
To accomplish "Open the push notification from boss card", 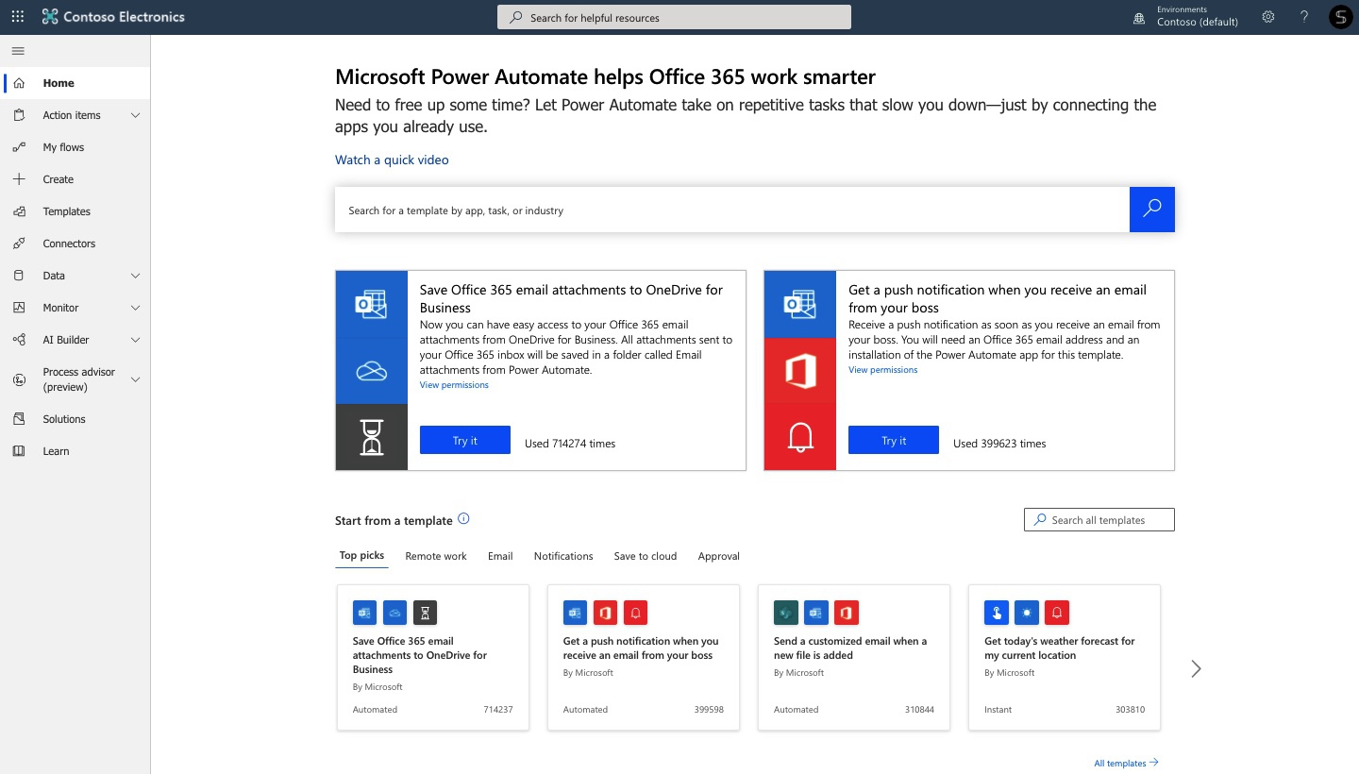I will coord(644,657).
